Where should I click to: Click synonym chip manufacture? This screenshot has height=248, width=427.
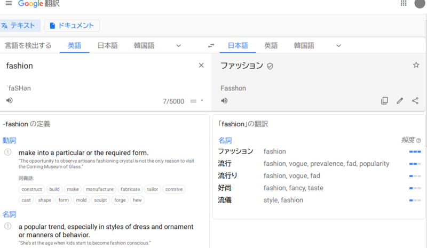[100, 189]
